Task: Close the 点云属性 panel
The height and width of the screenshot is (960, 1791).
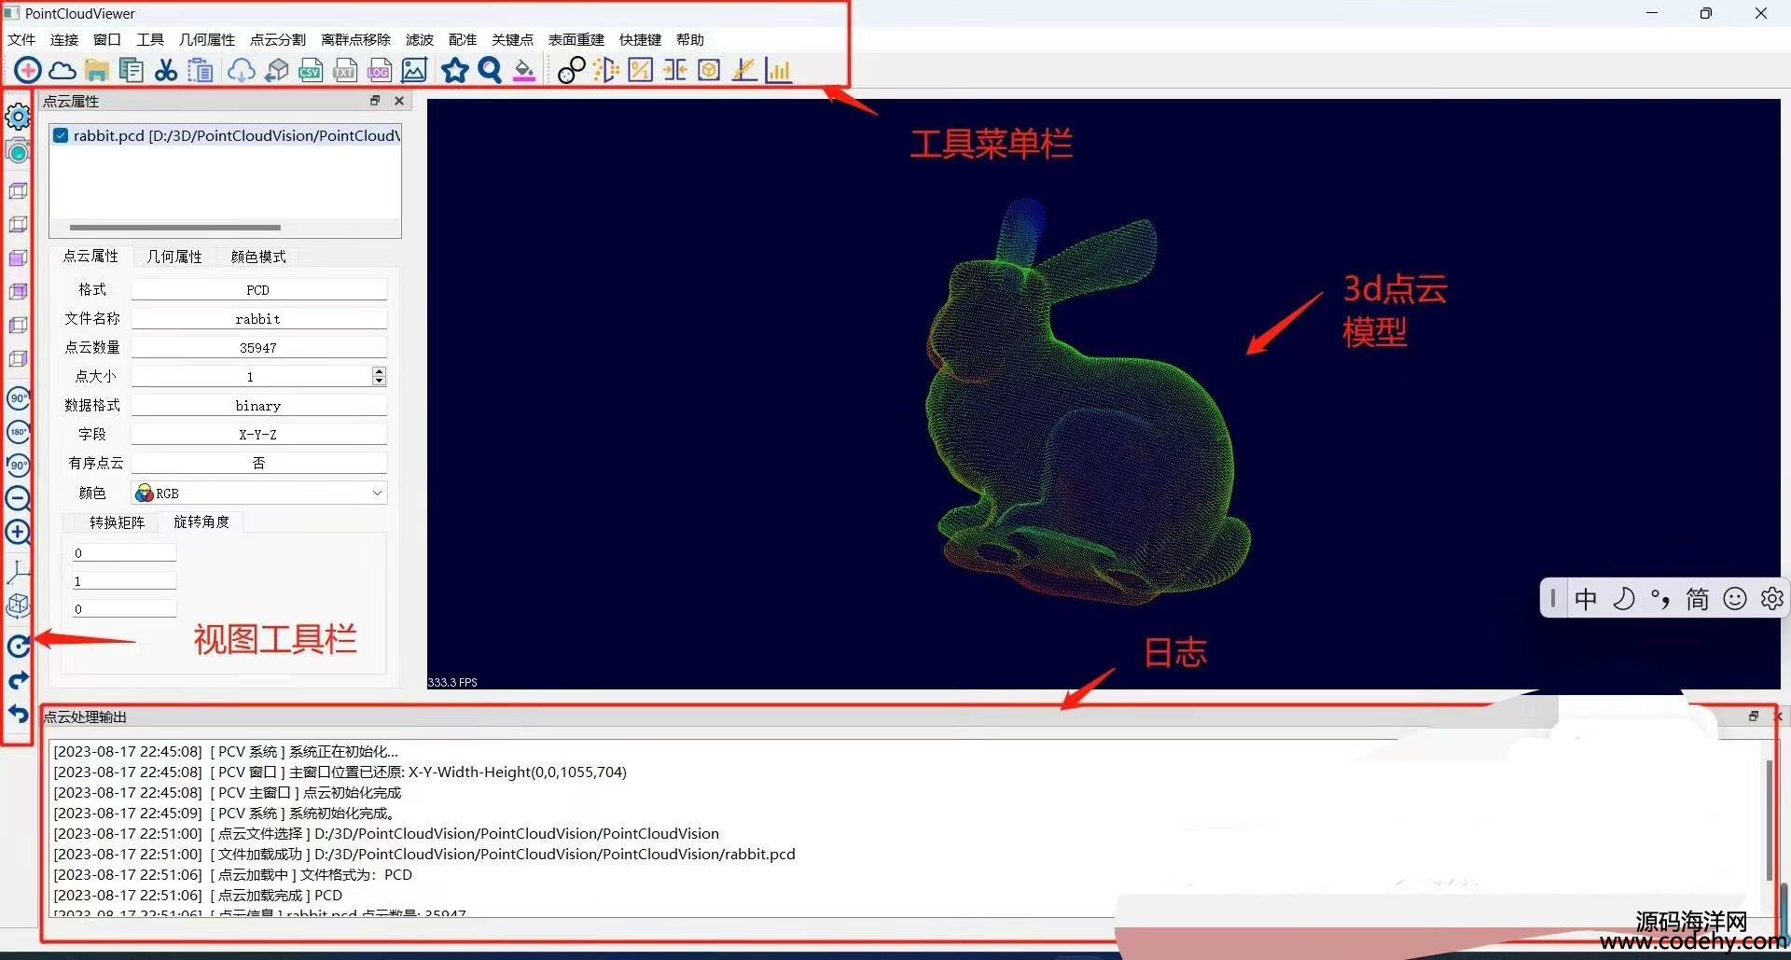Action: tap(399, 101)
